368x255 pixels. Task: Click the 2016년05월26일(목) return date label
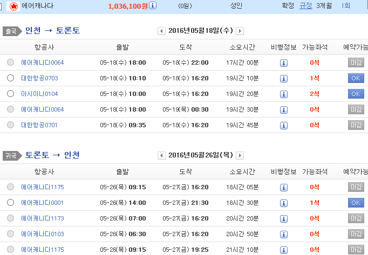201,155
